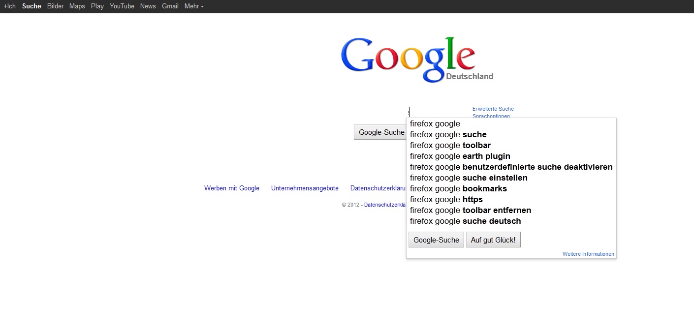Select Suche in the top navigation bar
Viewport: 694px width, 334px height.
pyautogui.click(x=32, y=6)
